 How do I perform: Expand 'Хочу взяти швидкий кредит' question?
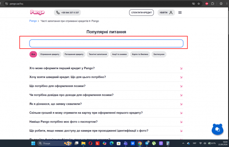(106, 77)
